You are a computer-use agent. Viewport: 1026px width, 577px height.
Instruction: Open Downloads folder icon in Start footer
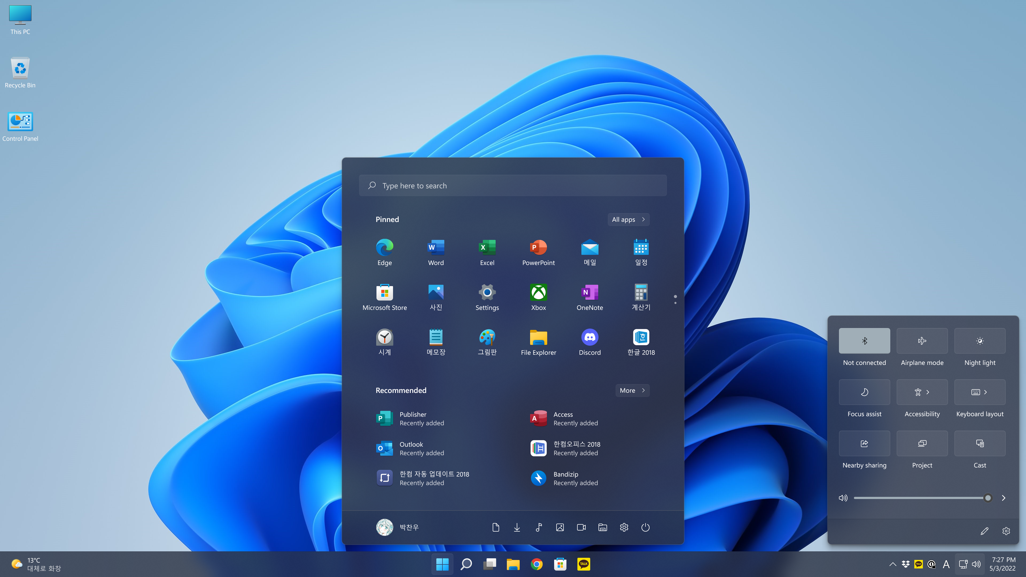517,527
